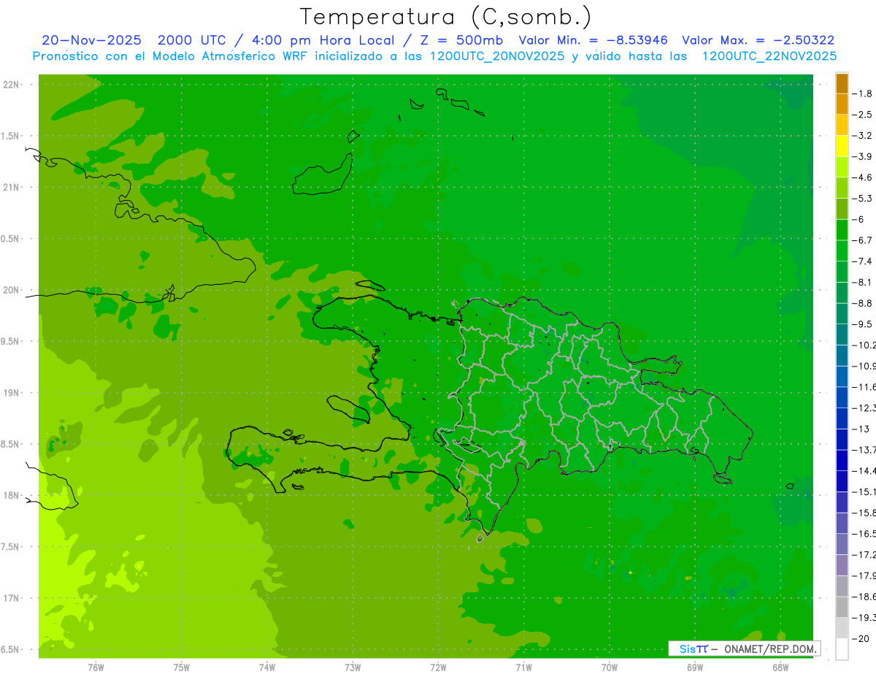Click the title "Temperatura (C,somb.)"
This screenshot has height=677, width=876.
[446, 17]
